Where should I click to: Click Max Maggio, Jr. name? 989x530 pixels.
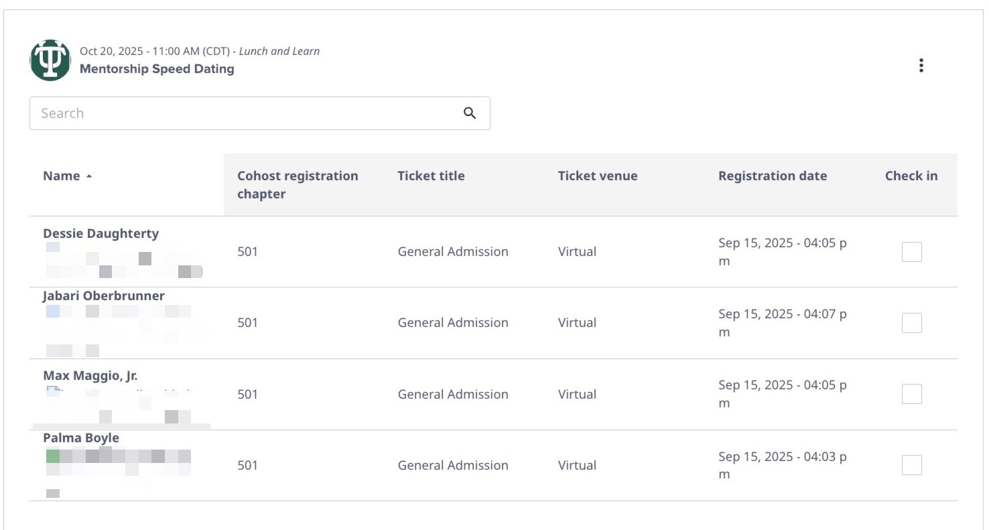click(x=90, y=376)
